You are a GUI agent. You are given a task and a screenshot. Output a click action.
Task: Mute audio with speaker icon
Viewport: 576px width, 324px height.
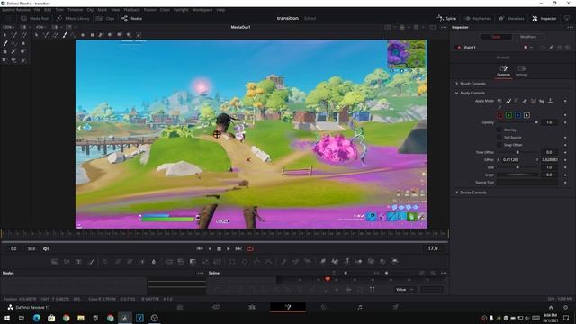(x=46, y=248)
